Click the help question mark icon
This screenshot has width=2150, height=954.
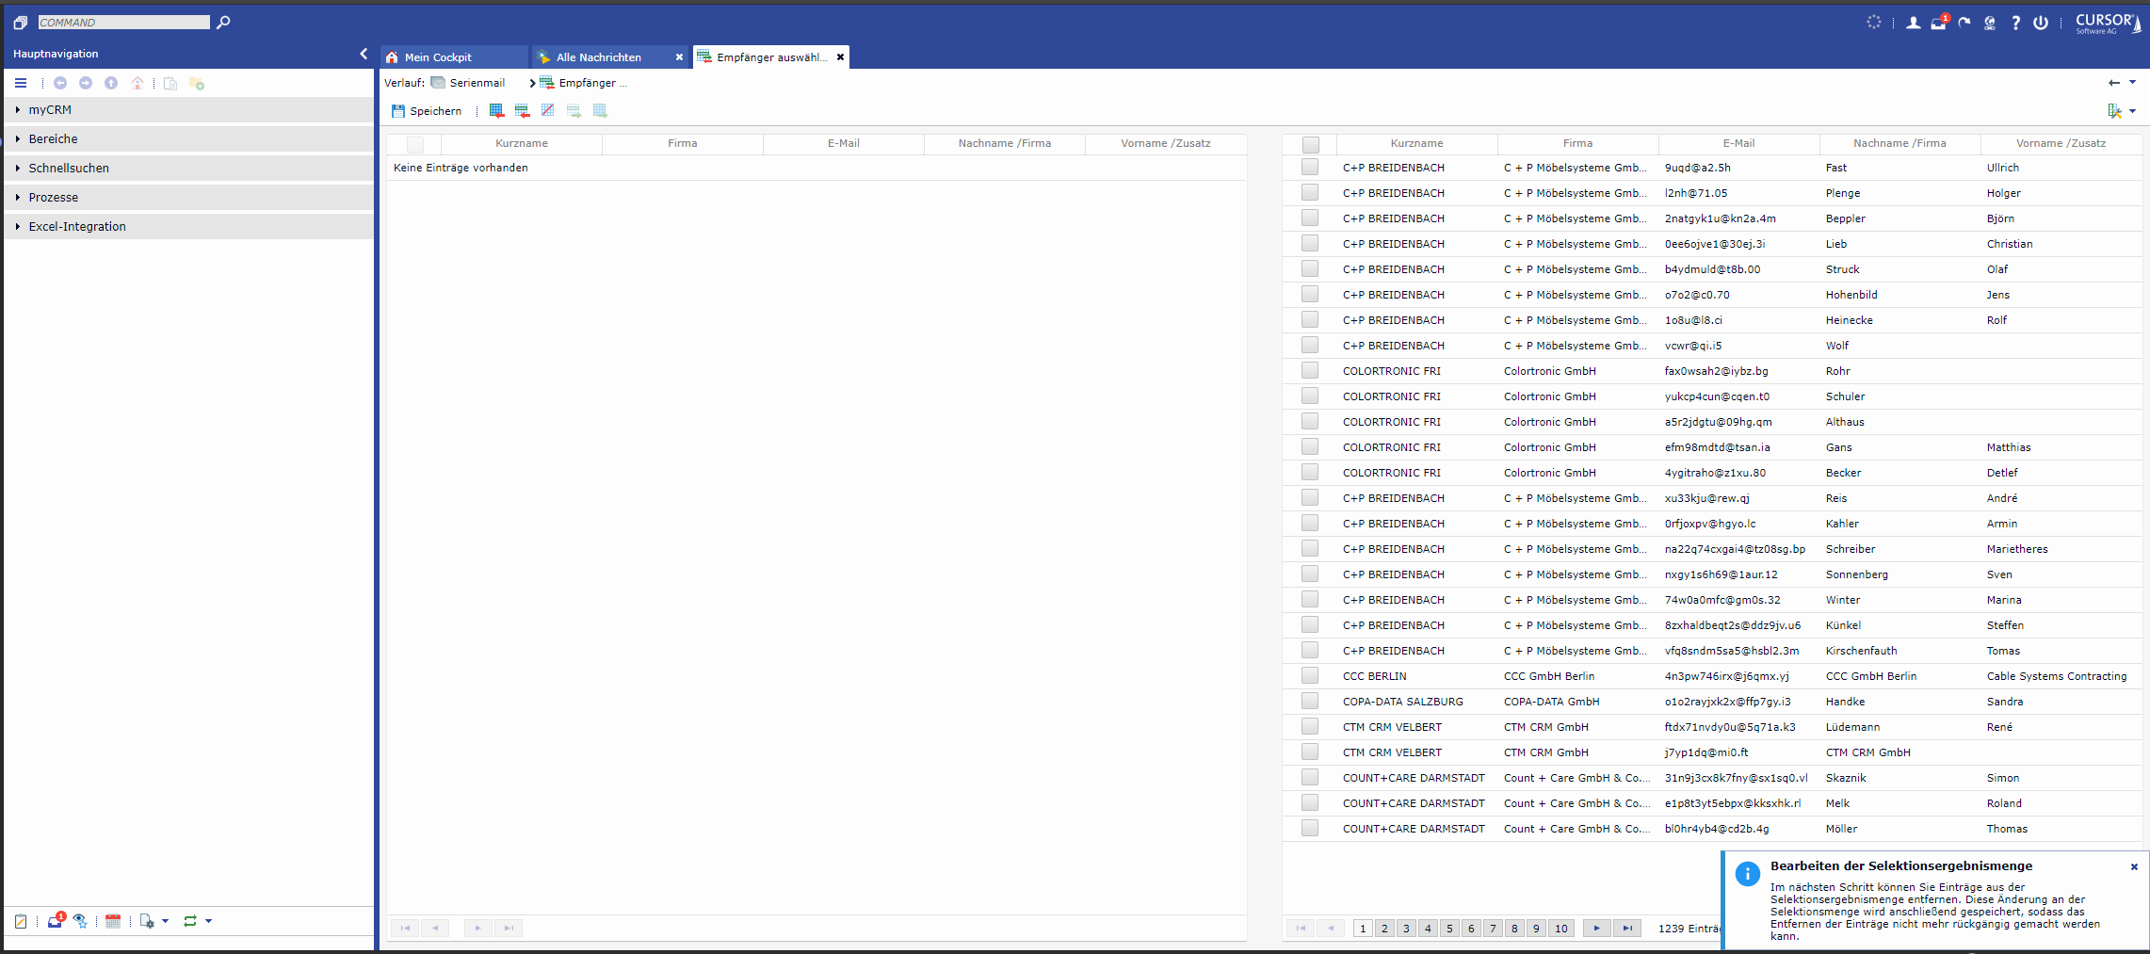click(2015, 23)
